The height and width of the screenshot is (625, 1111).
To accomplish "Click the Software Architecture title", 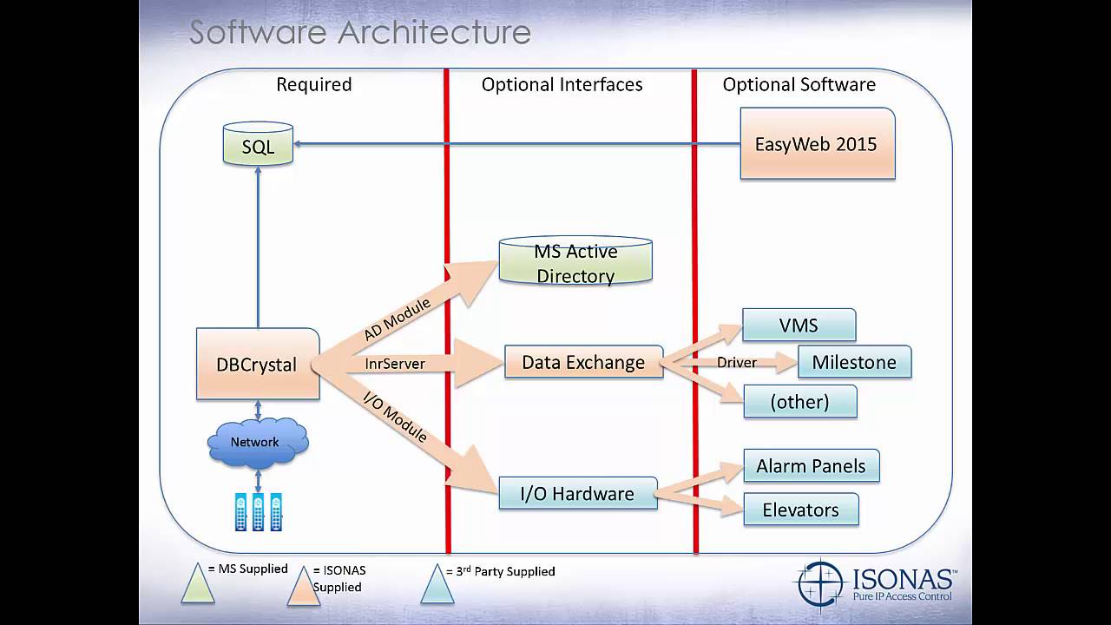I will pyautogui.click(x=360, y=33).
